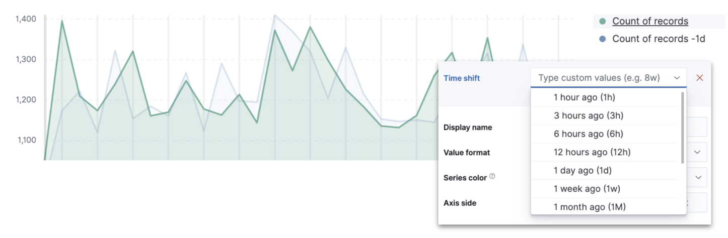The image size is (728, 238).
Task: Focus the Time shift custom values input
Action: [602, 78]
